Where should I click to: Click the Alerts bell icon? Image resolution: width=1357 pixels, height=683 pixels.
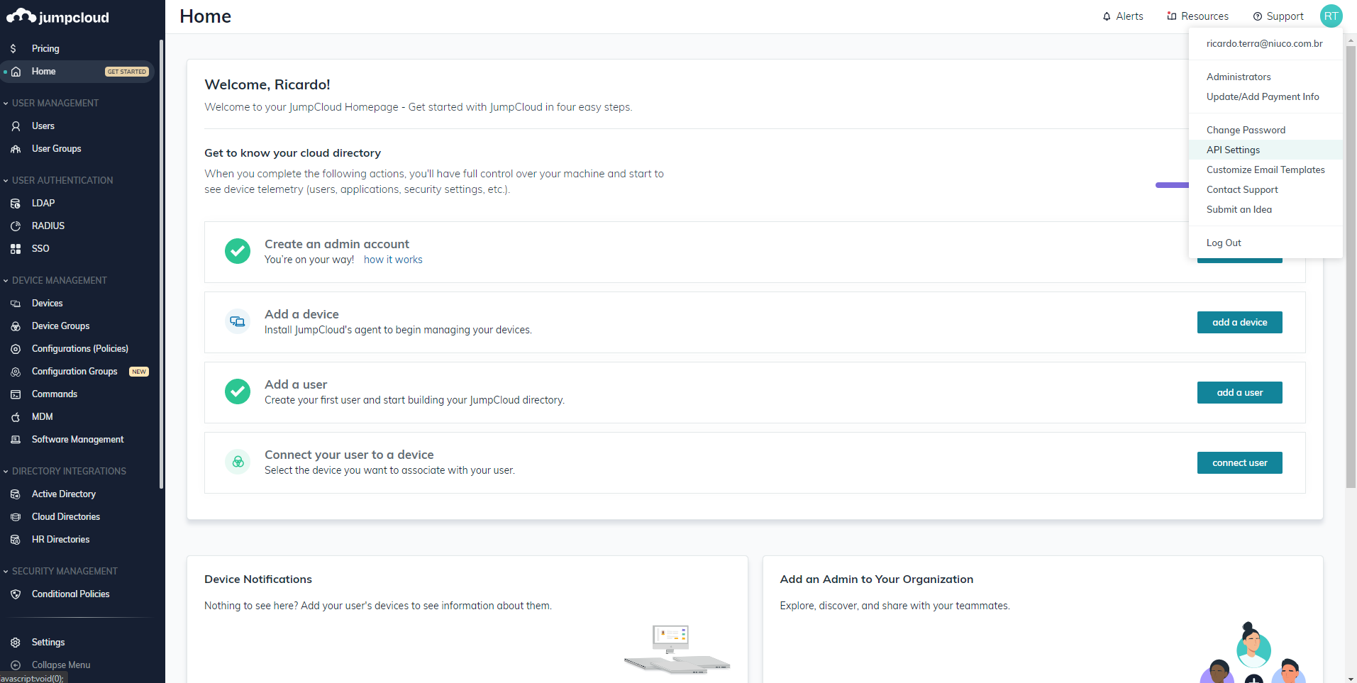(1107, 16)
